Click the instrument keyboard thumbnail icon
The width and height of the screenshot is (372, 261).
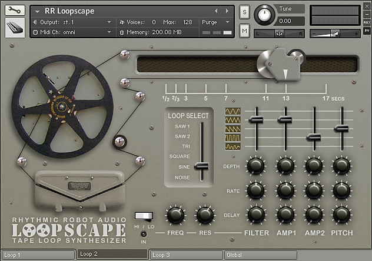point(15,28)
